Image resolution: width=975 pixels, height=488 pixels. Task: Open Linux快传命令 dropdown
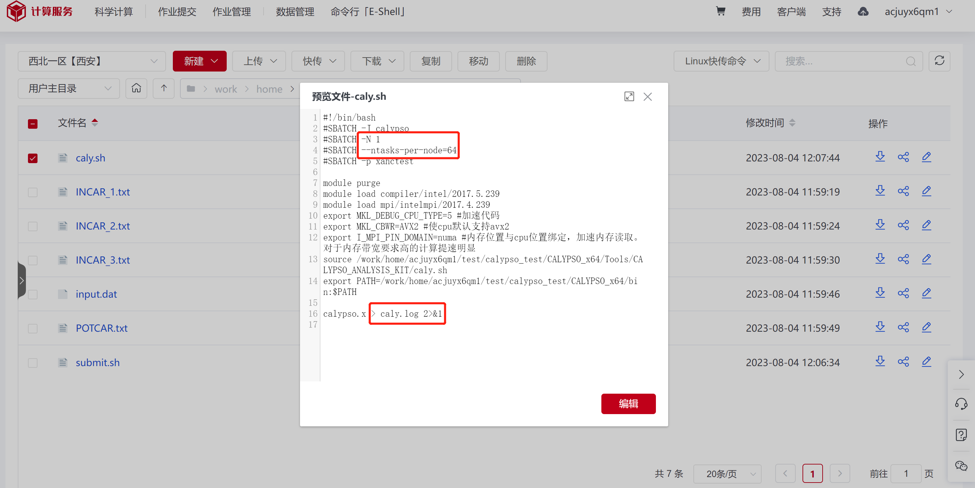(721, 61)
